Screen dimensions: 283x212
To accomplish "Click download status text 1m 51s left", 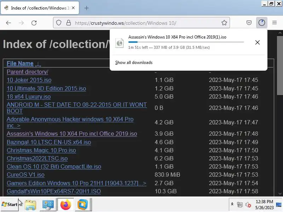I will [x=169, y=47].
